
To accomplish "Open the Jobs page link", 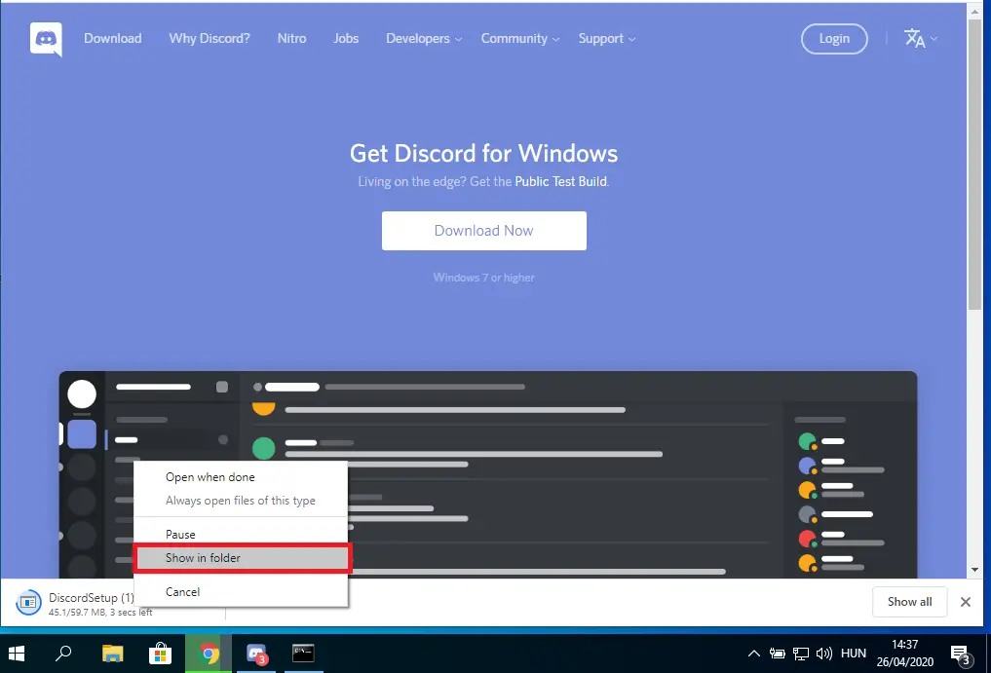I will (346, 39).
